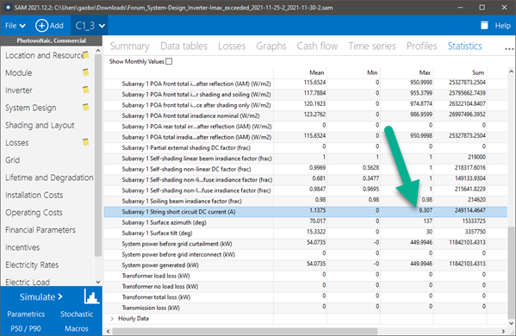Open note icon next to Inverter
516x336 pixels.
point(85,90)
